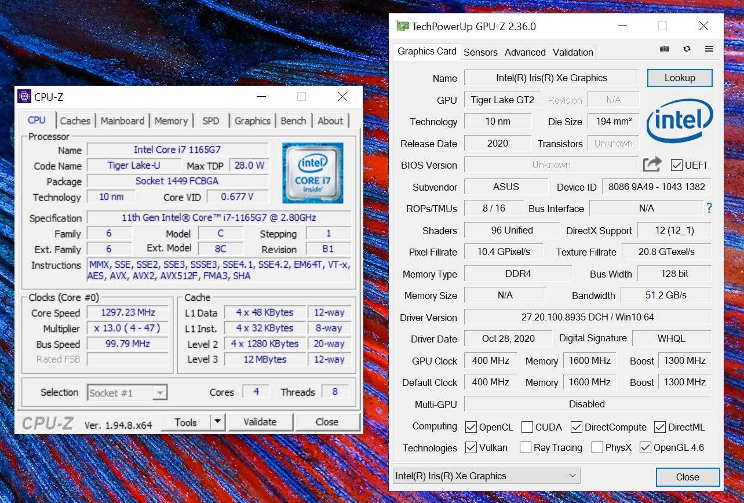744x503 pixels.
Task: Click the Bus Speed value 99.79 MHz
Action: coord(127,344)
